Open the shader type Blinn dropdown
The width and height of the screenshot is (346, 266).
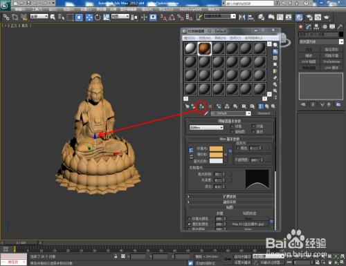[x=206, y=127]
